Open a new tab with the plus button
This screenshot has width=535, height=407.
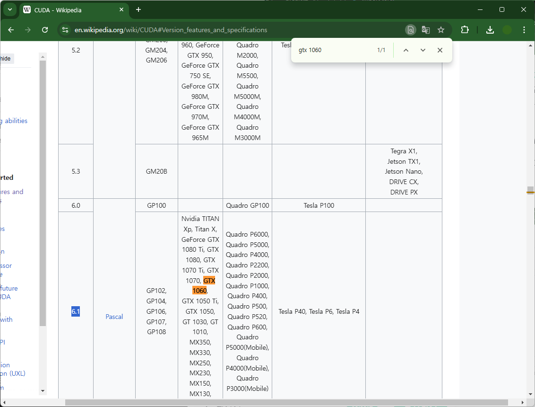tap(138, 9)
